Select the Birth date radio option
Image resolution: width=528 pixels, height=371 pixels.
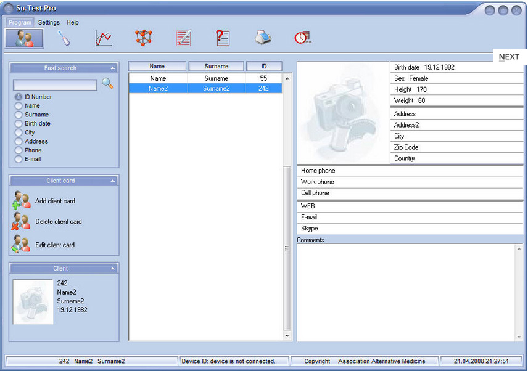coord(19,124)
